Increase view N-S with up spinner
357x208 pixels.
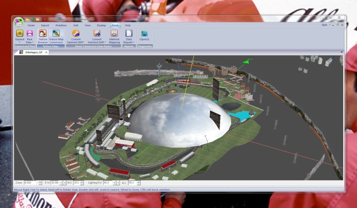[82, 182]
